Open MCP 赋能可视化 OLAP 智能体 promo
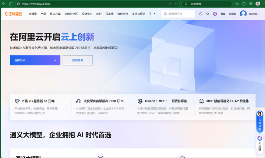 (227, 101)
